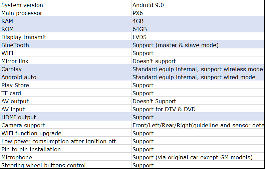Select the Steering wheel buttons control cell
Screen dimensions: 265x169
43,165
